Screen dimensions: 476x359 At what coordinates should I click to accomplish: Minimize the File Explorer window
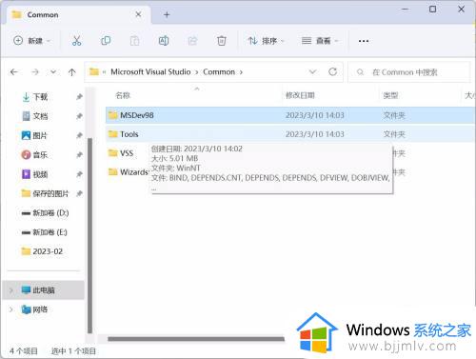click(x=405, y=10)
